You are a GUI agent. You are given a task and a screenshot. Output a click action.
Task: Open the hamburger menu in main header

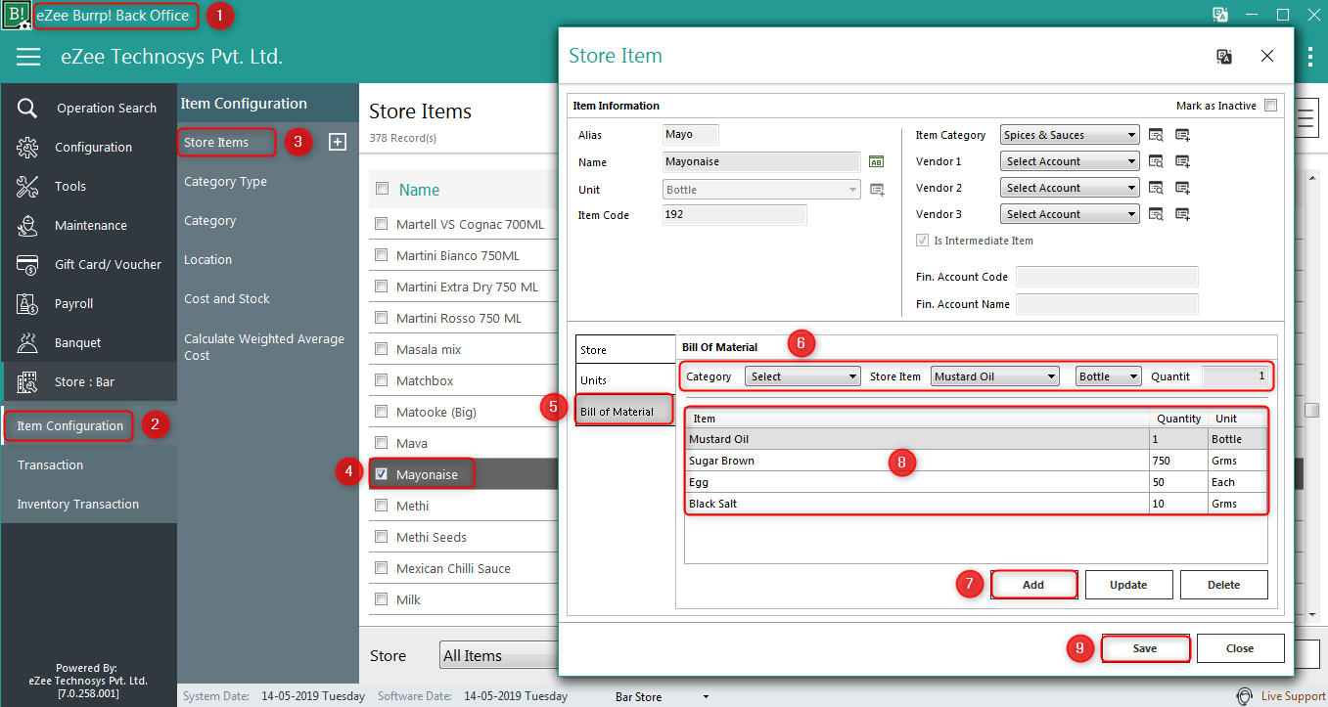click(28, 57)
